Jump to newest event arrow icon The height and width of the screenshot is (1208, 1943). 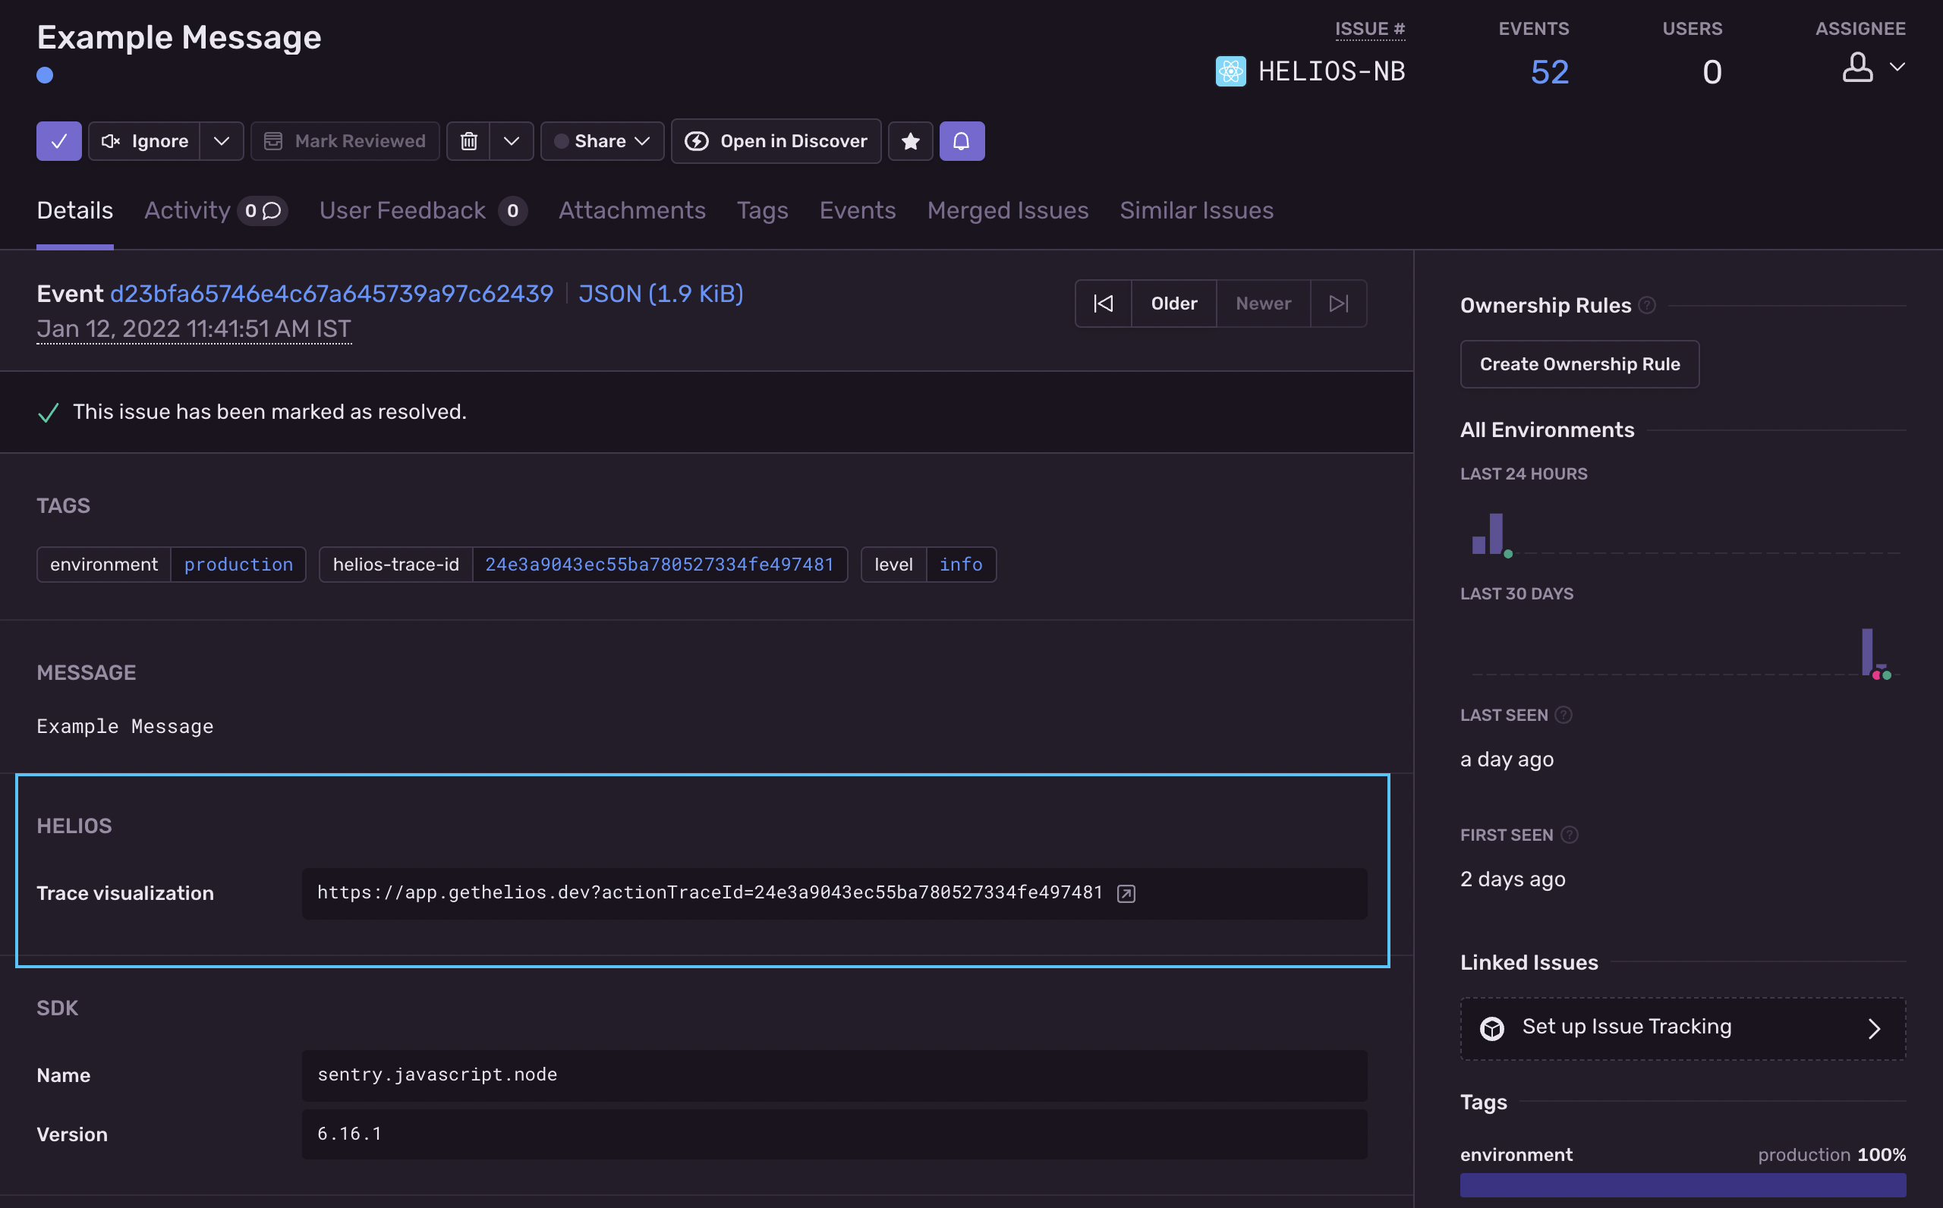click(x=1338, y=304)
